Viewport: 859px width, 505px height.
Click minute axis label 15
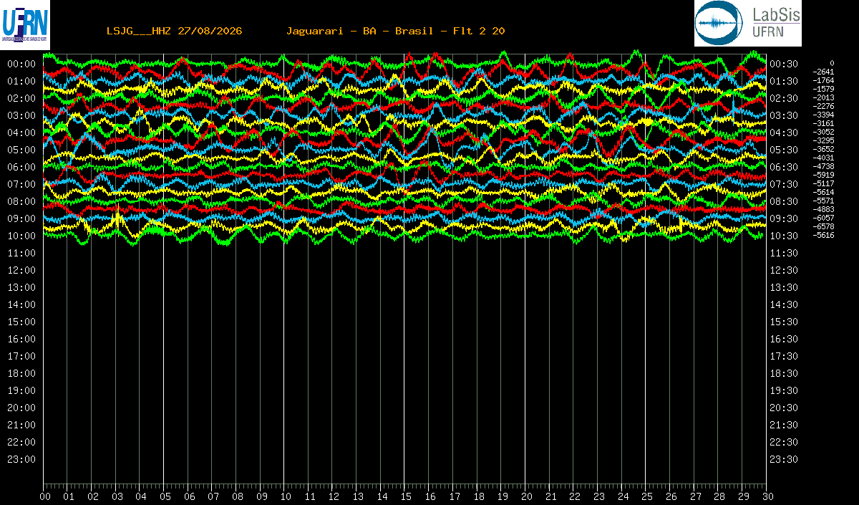[x=406, y=496]
